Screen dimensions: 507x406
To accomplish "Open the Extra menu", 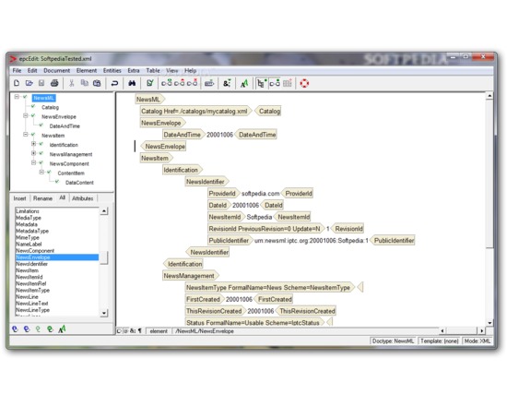I will tap(134, 70).
